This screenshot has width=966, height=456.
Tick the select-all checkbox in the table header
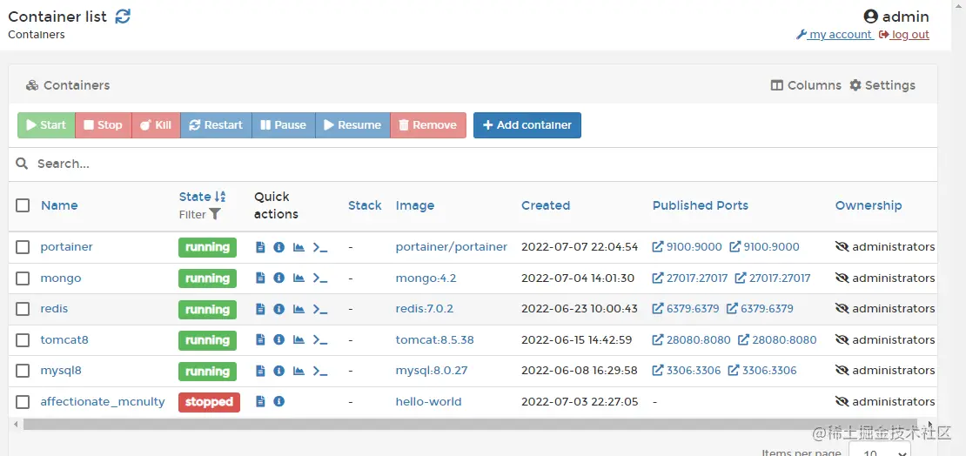(23, 205)
